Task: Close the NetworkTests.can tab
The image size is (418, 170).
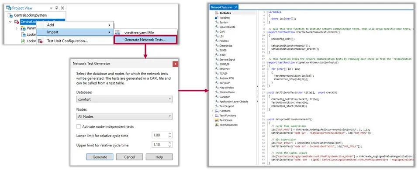Action: coord(236,7)
